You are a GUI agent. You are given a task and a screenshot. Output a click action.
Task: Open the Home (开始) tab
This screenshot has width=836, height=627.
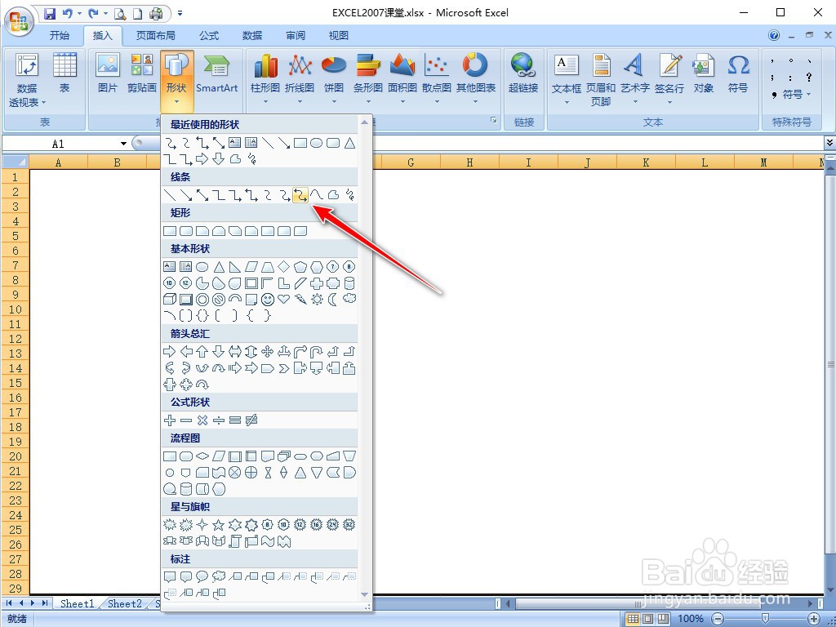click(x=59, y=36)
